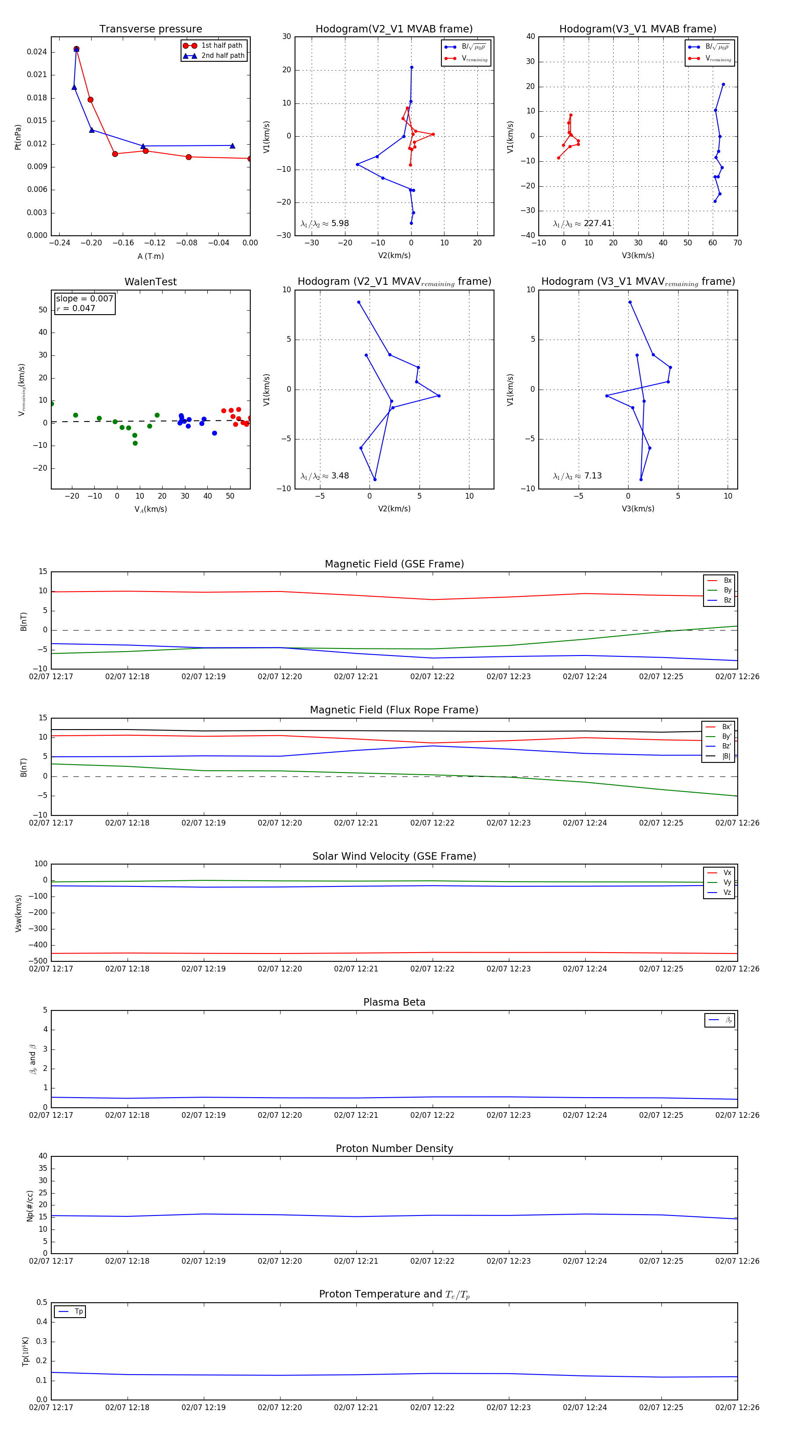This screenshot has height=1446, width=789.
Task: Click the 'V_A(km/s)' x-axis label in WalenTest
Action: (150, 509)
